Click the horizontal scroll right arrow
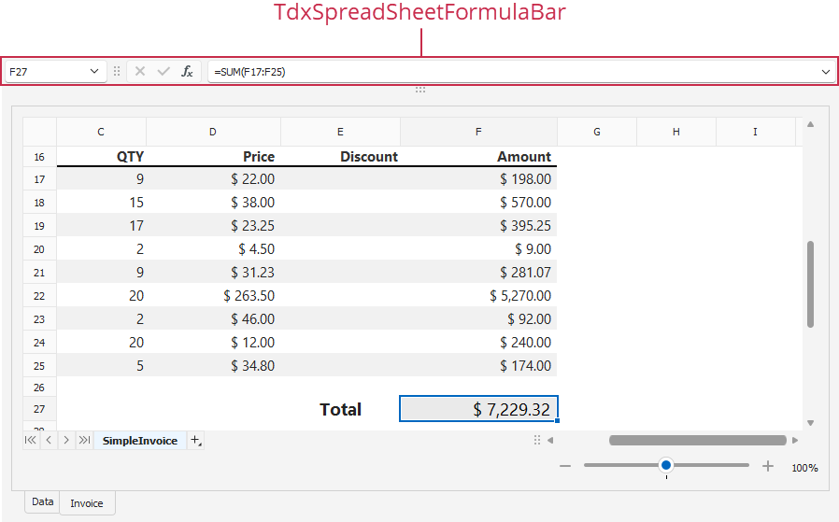 tap(795, 440)
